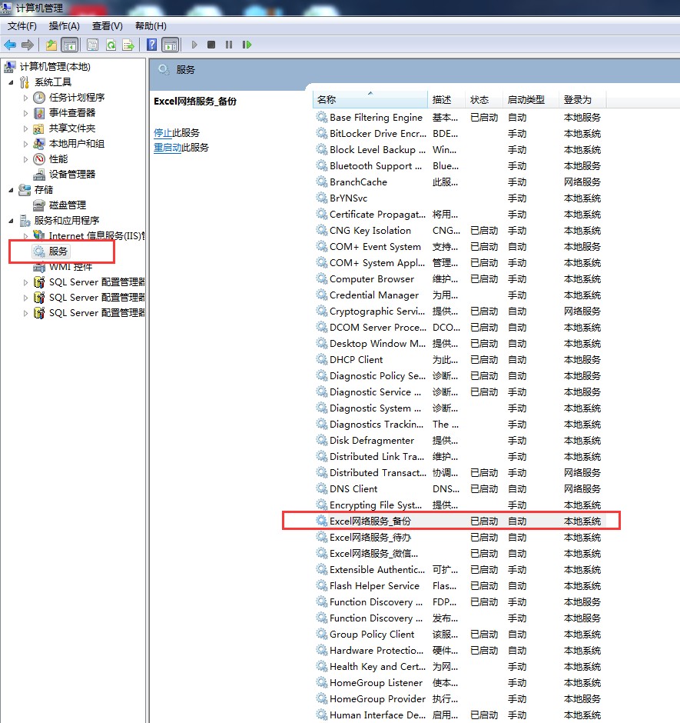Screen dimensions: 680x723
Task: Click the Pause service icon
Action: pyautogui.click(x=228, y=45)
